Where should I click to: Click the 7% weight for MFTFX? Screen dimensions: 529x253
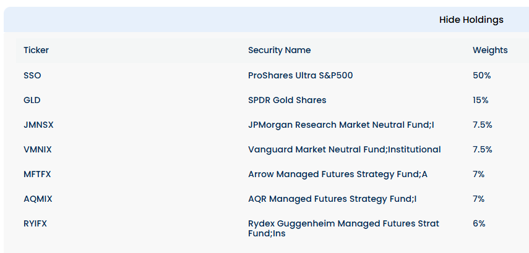479,174
